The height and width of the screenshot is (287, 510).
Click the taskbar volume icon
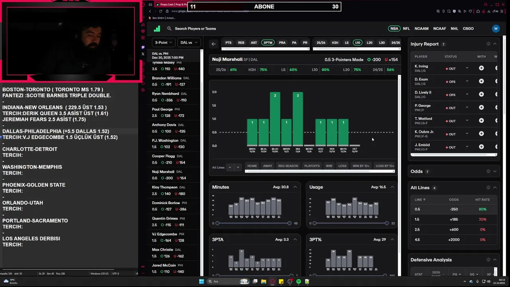[x=489, y=281]
